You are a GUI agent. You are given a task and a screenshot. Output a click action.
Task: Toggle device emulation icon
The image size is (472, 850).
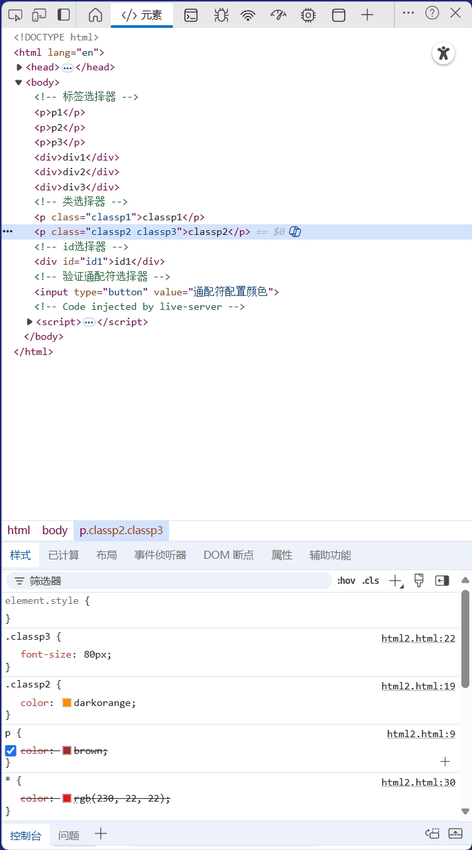point(39,14)
